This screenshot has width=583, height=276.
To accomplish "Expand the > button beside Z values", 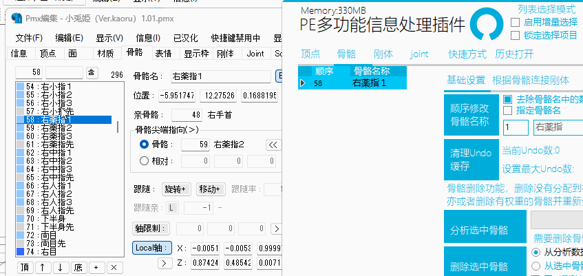I will [165, 263].
